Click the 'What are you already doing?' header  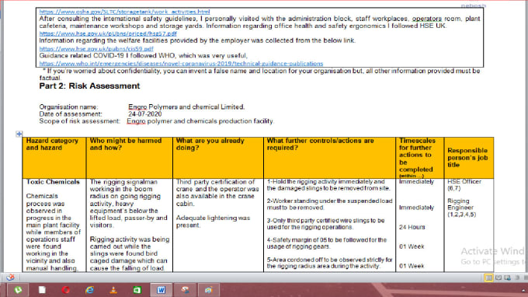218,158
